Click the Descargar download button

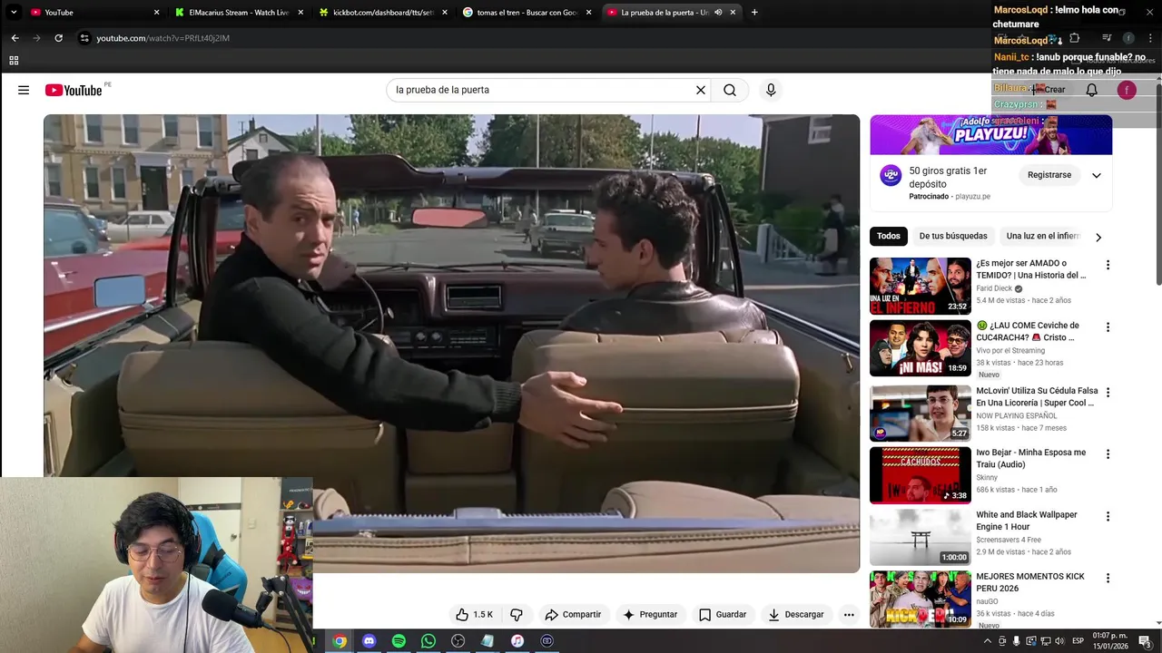pyautogui.click(x=795, y=614)
